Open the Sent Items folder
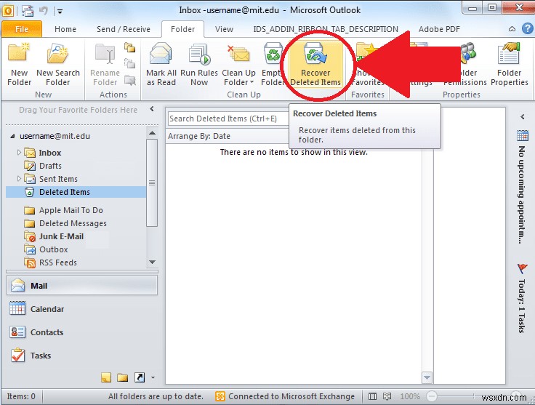This screenshot has width=535, height=405. (57, 179)
